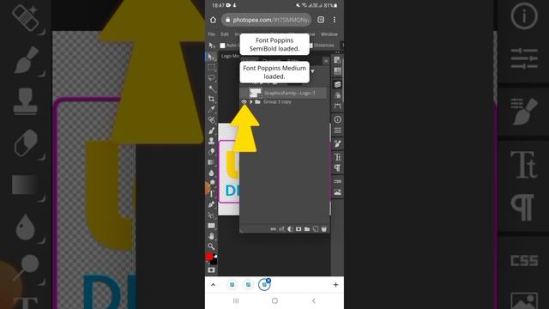Tap the photopea.com address bar
The image size is (549, 309).
[266, 20]
